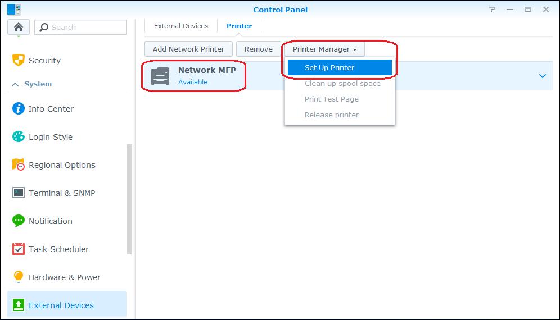The width and height of the screenshot is (560, 320).
Task: Click the External Devices sidebar icon
Action: point(19,305)
